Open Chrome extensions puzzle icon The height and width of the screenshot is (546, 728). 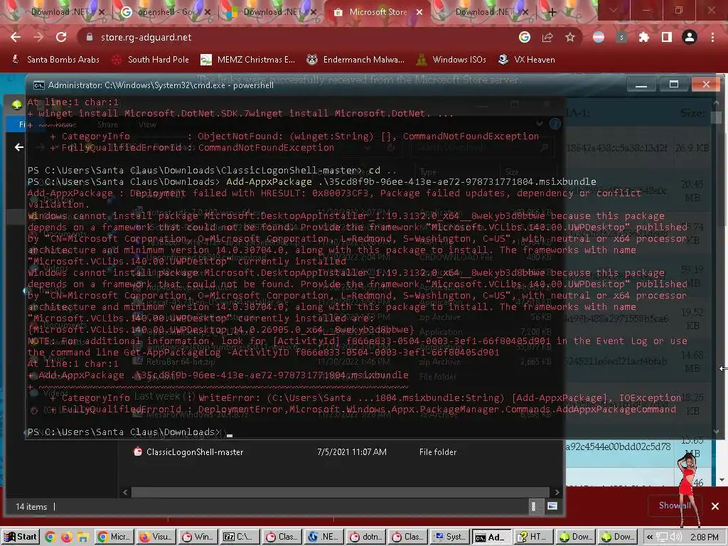[x=644, y=37]
